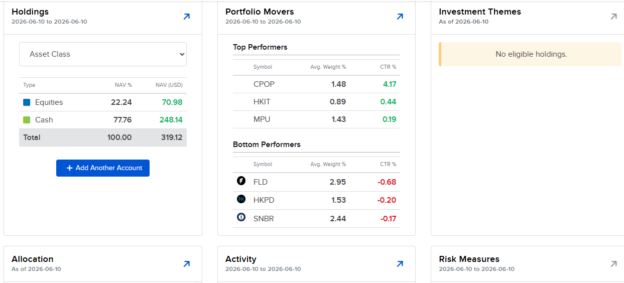Click the CPOP symbol
Image resolution: width=624 pixels, height=283 pixels.
[264, 84]
